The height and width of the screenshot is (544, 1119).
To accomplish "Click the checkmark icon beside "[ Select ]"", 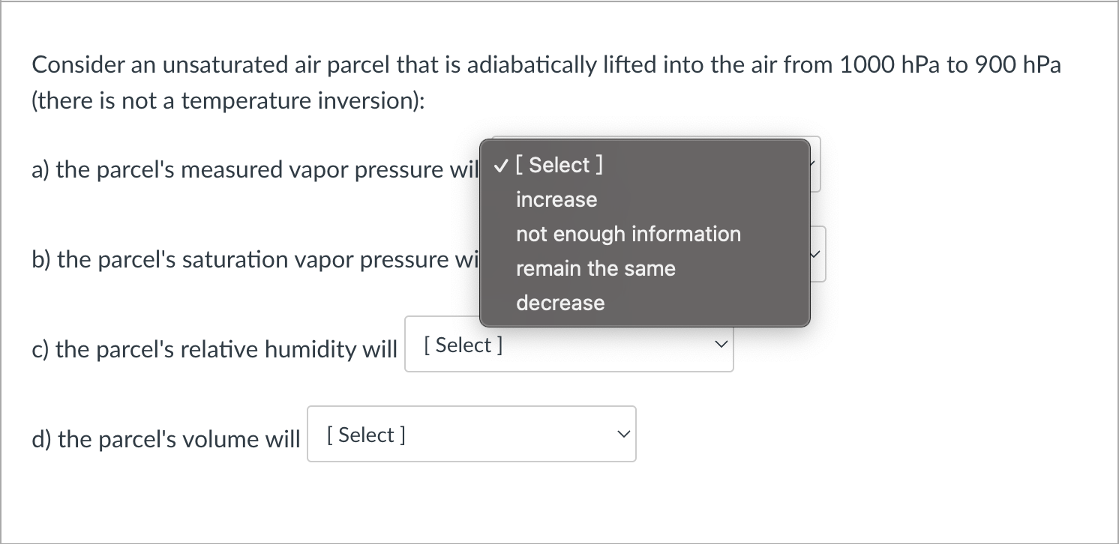I will [499, 165].
